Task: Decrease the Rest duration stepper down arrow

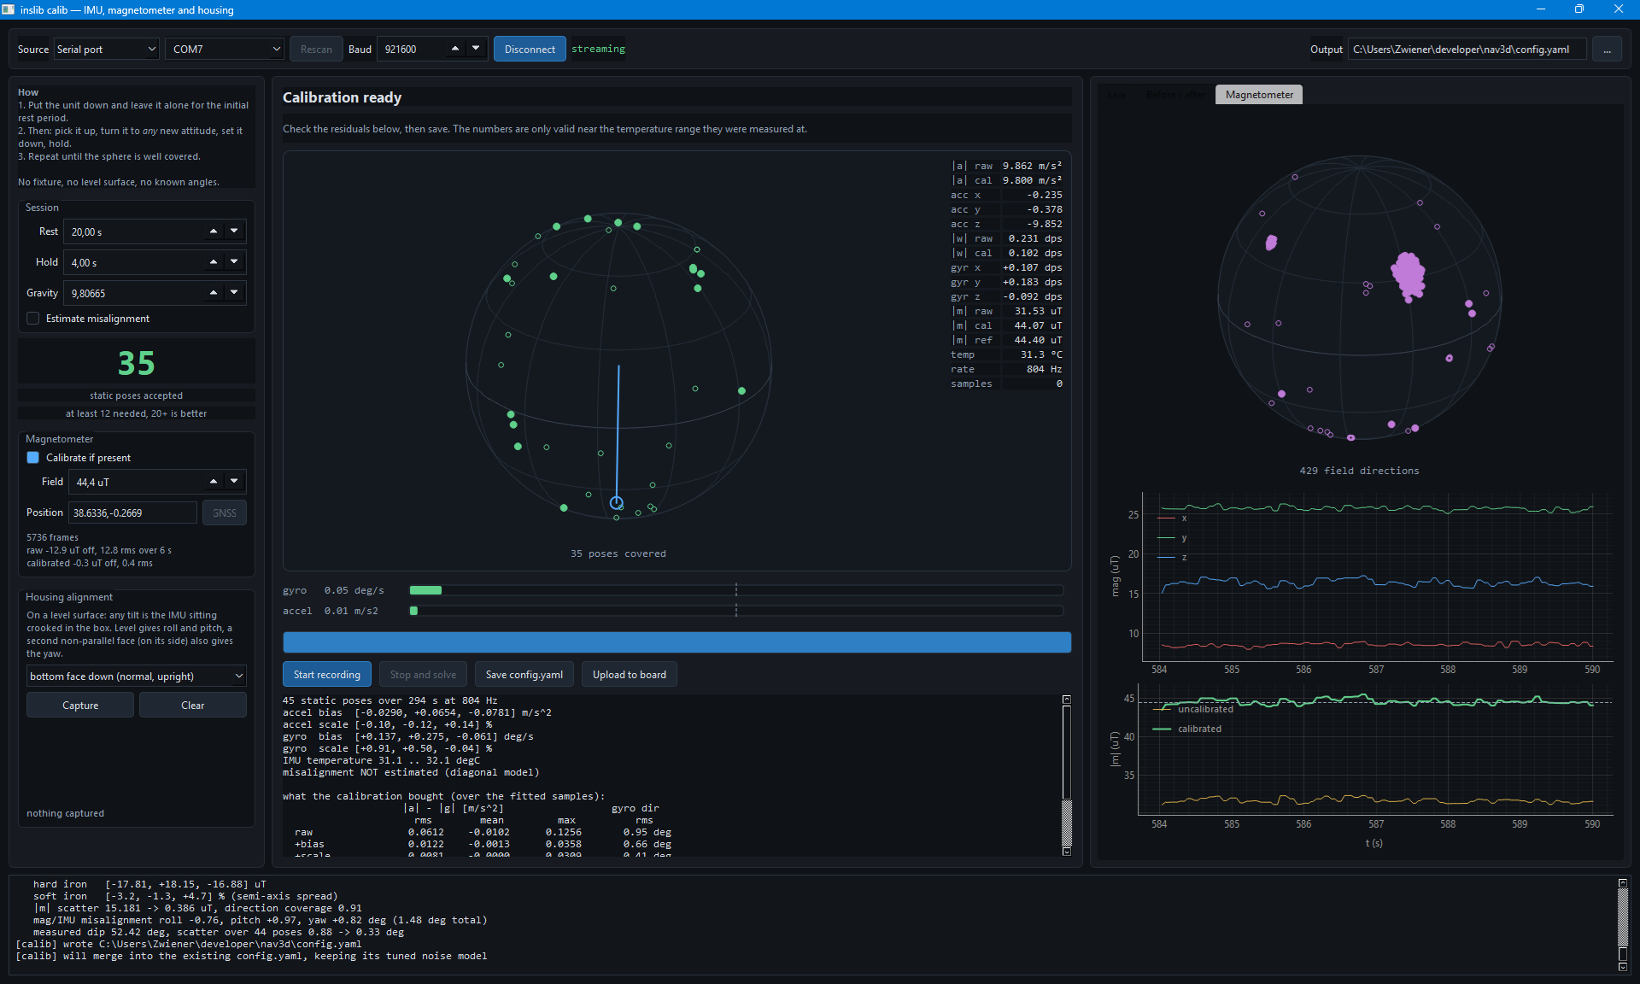Action: pos(234,231)
